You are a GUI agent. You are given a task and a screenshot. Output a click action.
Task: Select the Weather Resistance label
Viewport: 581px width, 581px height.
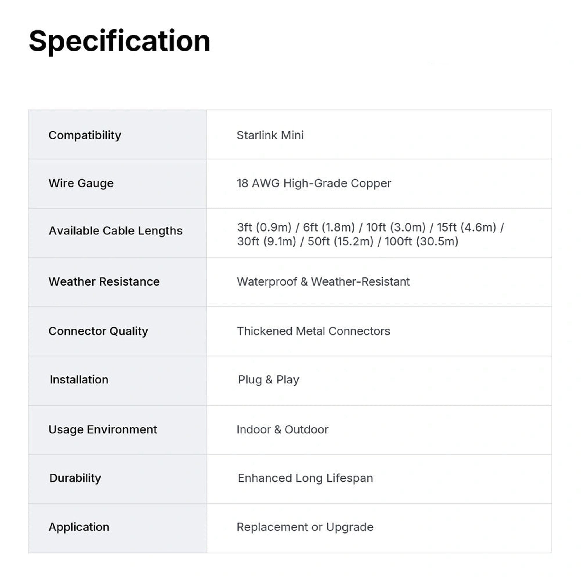coord(104,281)
